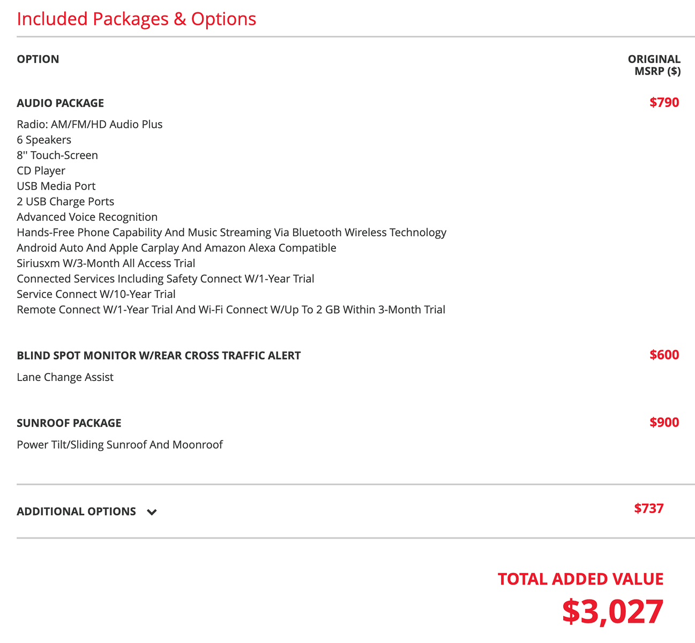This screenshot has height=643, width=695.
Task: Click Advanced Voice Recognition feature line
Action: click(87, 217)
